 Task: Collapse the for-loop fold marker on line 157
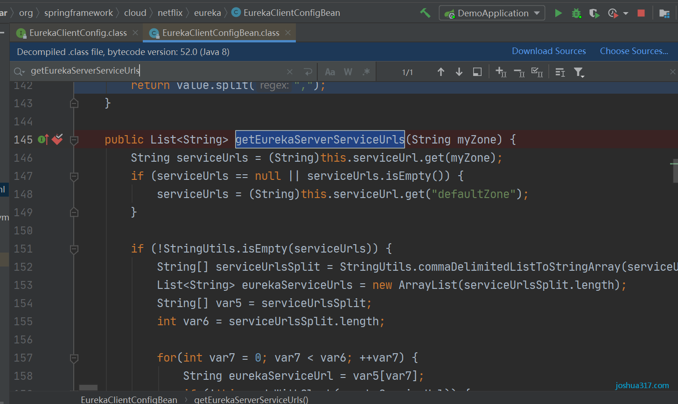point(74,358)
